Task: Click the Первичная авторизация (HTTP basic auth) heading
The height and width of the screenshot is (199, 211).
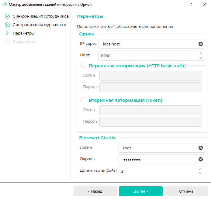Action: (137, 66)
